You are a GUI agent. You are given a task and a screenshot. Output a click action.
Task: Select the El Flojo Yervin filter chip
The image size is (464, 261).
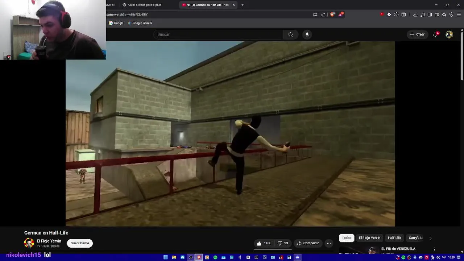point(369,238)
